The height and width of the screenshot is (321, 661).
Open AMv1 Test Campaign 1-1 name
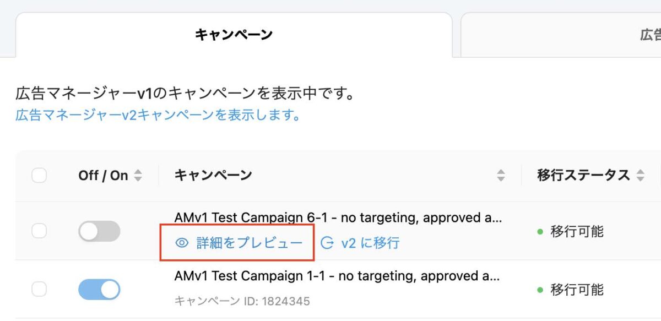pyautogui.click(x=338, y=276)
